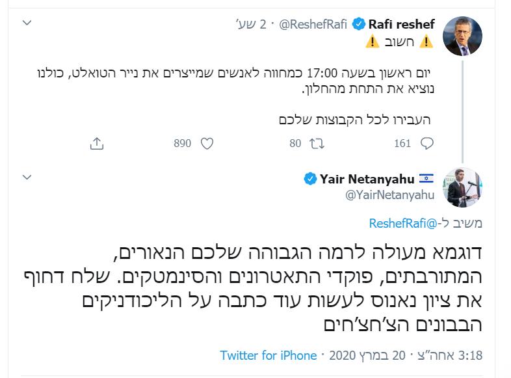Click the share icon under Rafi Reshef's tweet

click(x=96, y=144)
